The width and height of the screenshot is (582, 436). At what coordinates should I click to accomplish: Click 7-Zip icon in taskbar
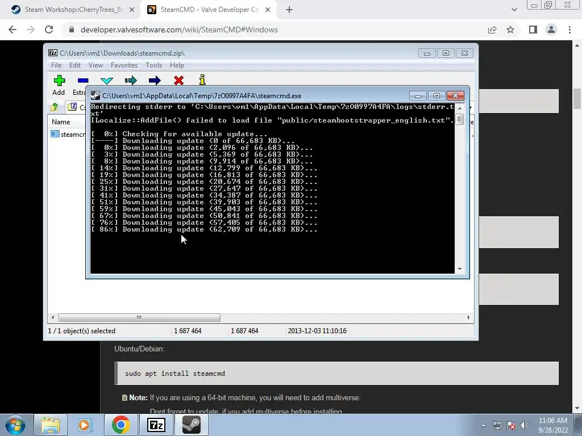156,425
